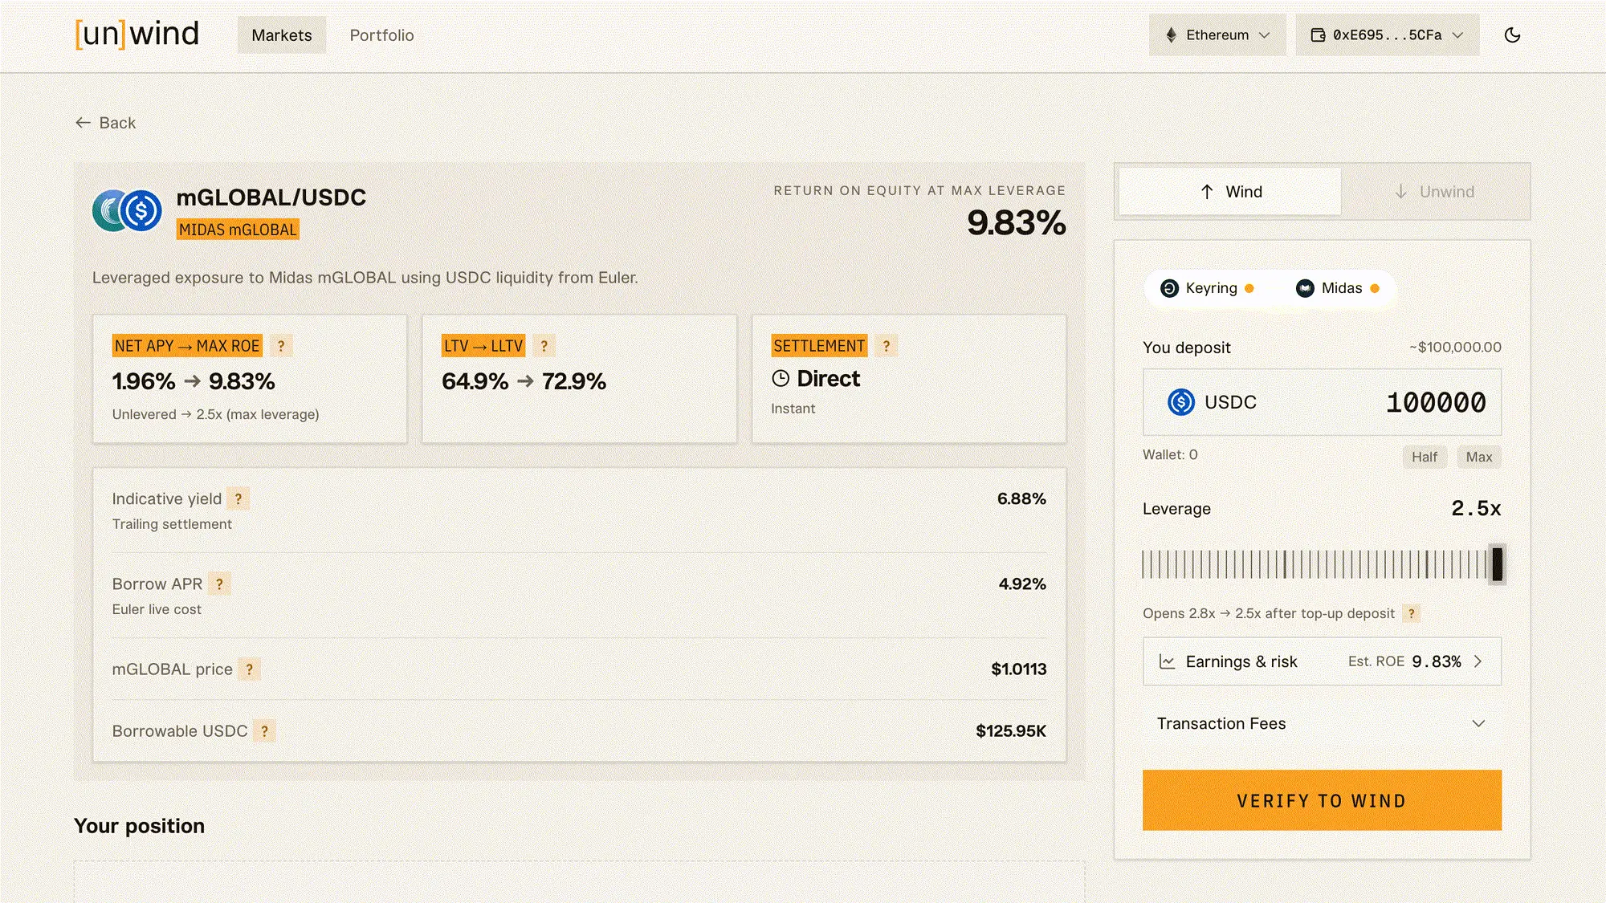Select the Wind tab
This screenshot has height=903, width=1606.
(x=1230, y=192)
